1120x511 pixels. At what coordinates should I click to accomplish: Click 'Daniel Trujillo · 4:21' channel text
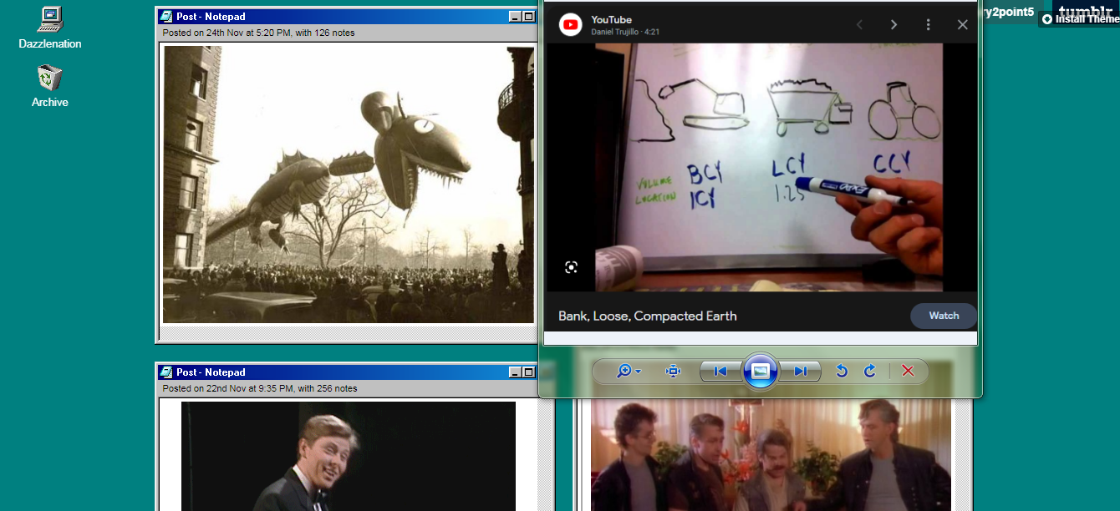pyautogui.click(x=626, y=32)
